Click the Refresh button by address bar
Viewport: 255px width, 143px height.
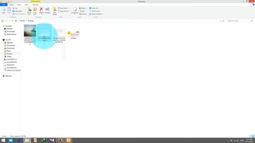tap(223, 21)
